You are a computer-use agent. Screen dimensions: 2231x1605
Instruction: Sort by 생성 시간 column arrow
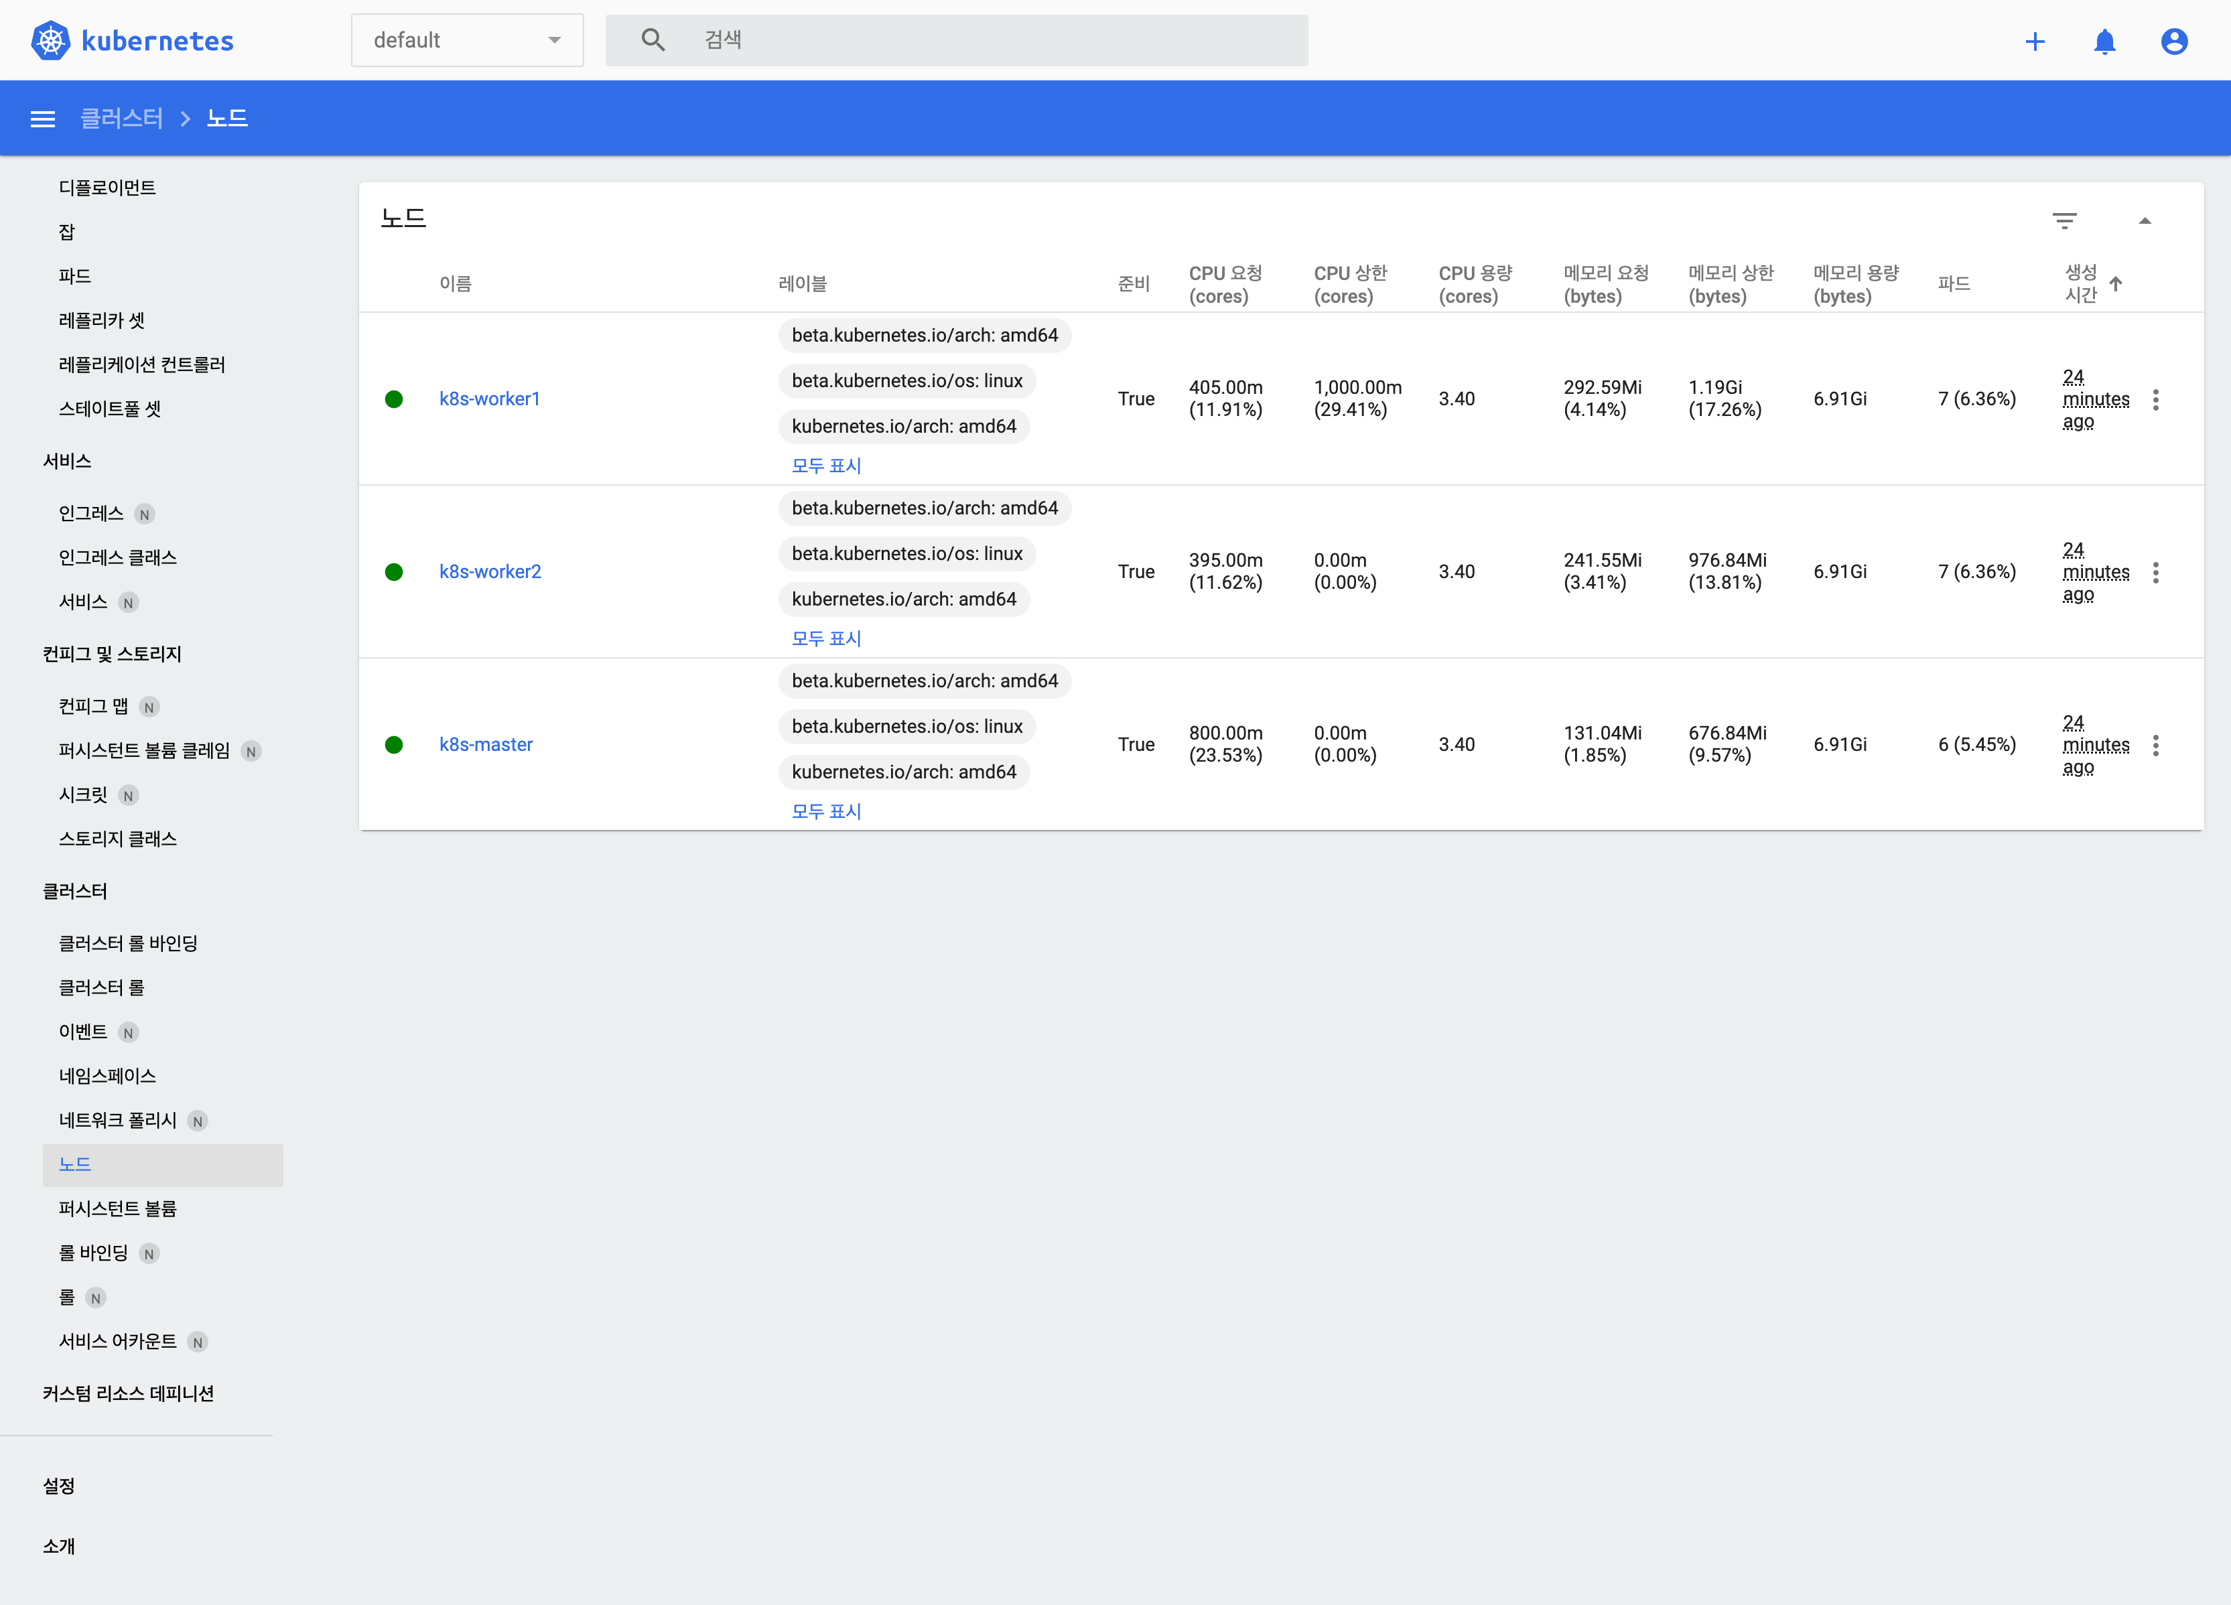coord(2116,283)
